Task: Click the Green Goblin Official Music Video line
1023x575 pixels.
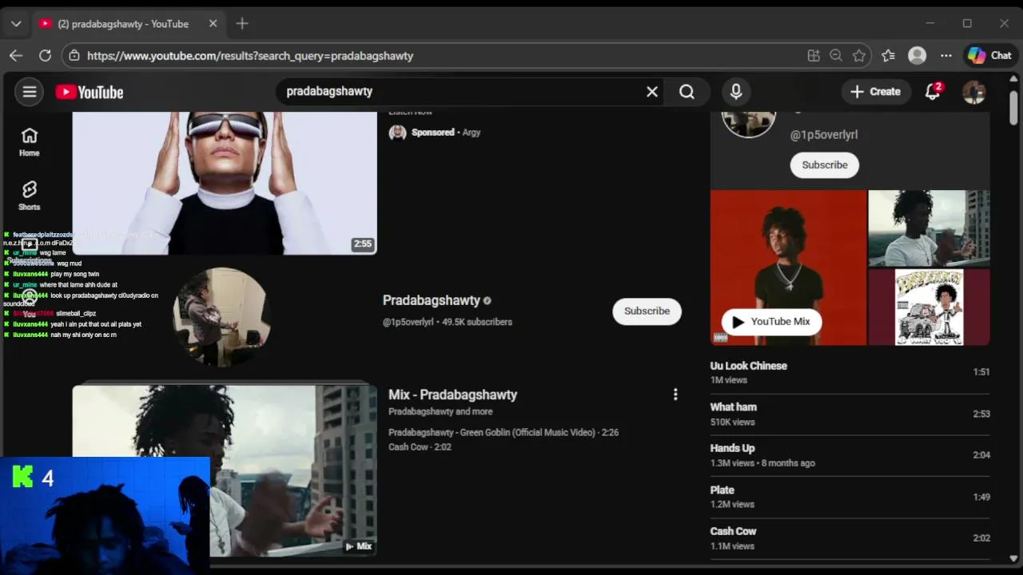Action: tap(504, 432)
